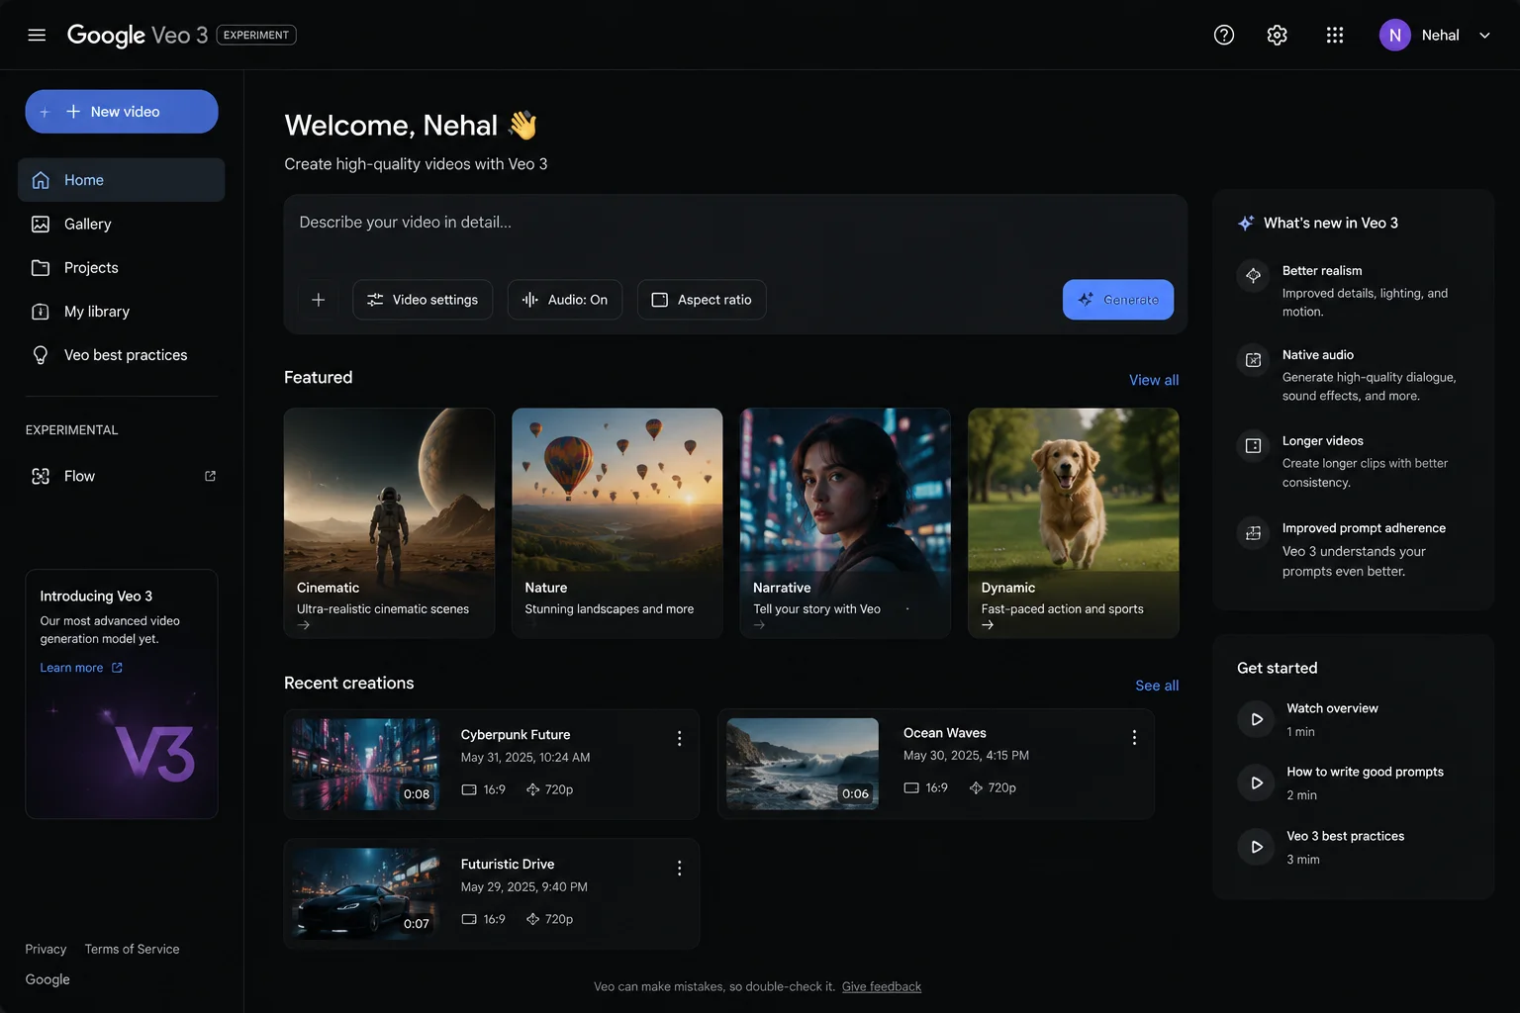The image size is (1520, 1013).
Task: Click the aspect ratio icon on Cyberpunk Future
Action: (469, 789)
